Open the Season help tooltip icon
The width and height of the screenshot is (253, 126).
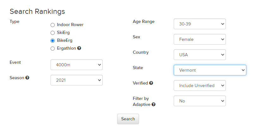(27, 78)
